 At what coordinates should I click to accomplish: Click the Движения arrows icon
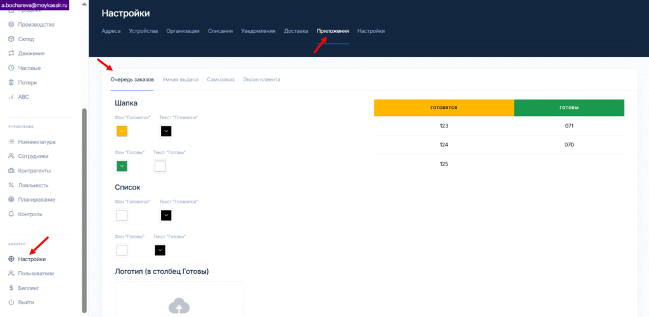[x=11, y=53]
